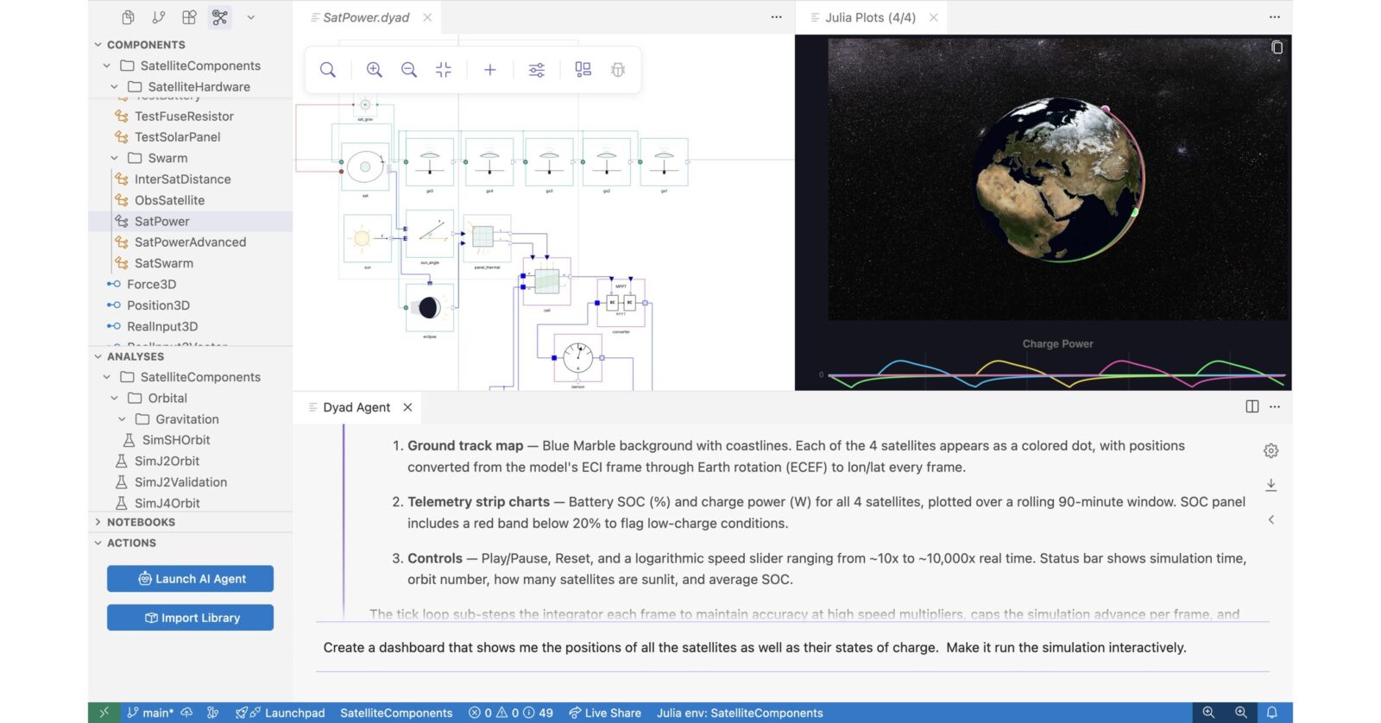Click the auto-layout blocks icon in diagram toolbar

coord(583,70)
